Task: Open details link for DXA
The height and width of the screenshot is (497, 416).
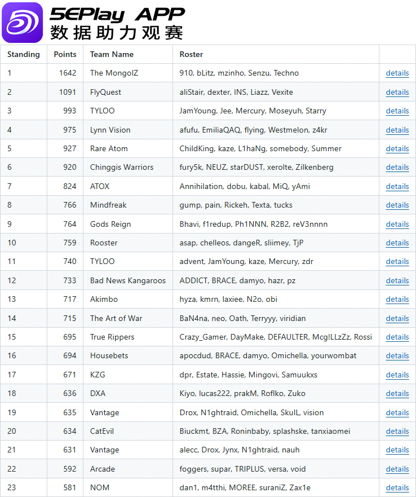Action: [x=397, y=393]
